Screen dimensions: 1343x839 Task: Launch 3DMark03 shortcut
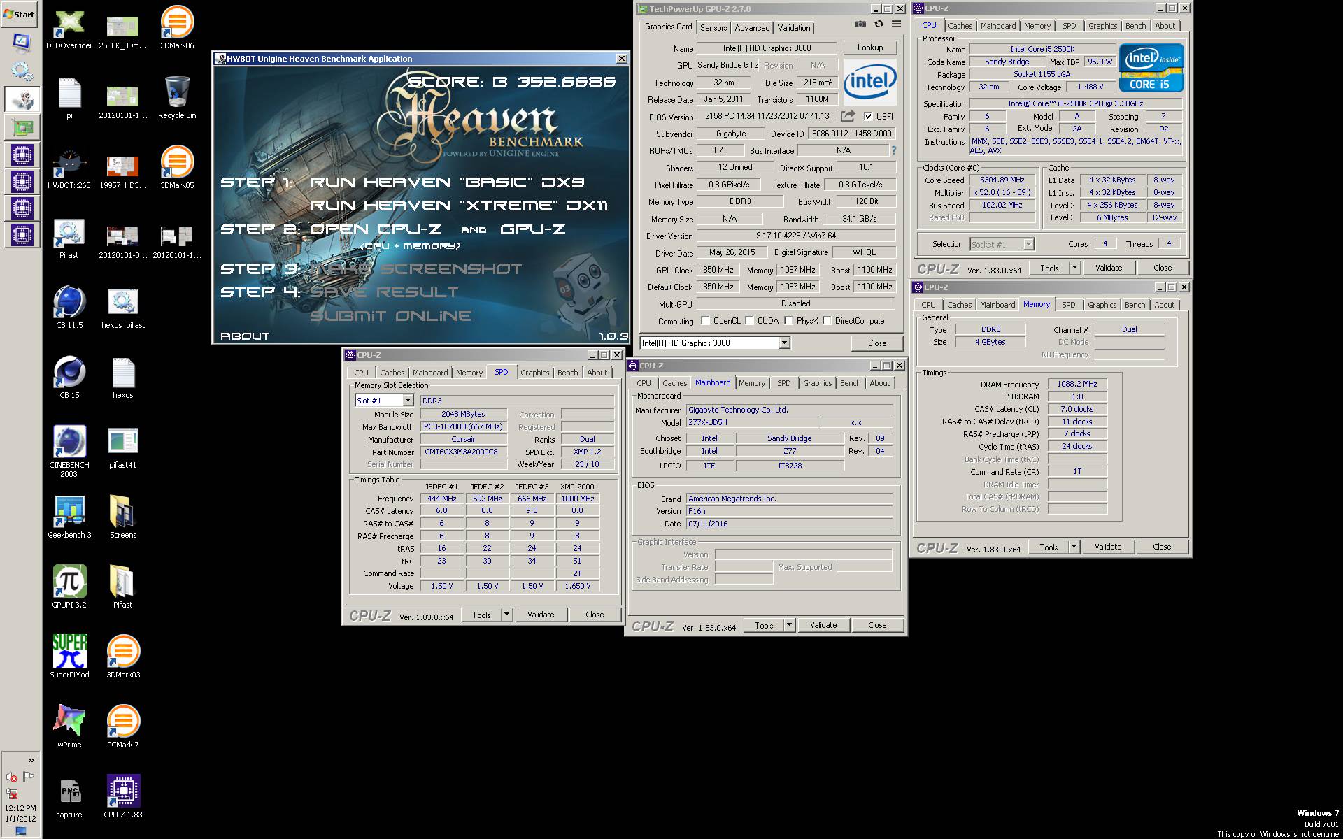123,657
